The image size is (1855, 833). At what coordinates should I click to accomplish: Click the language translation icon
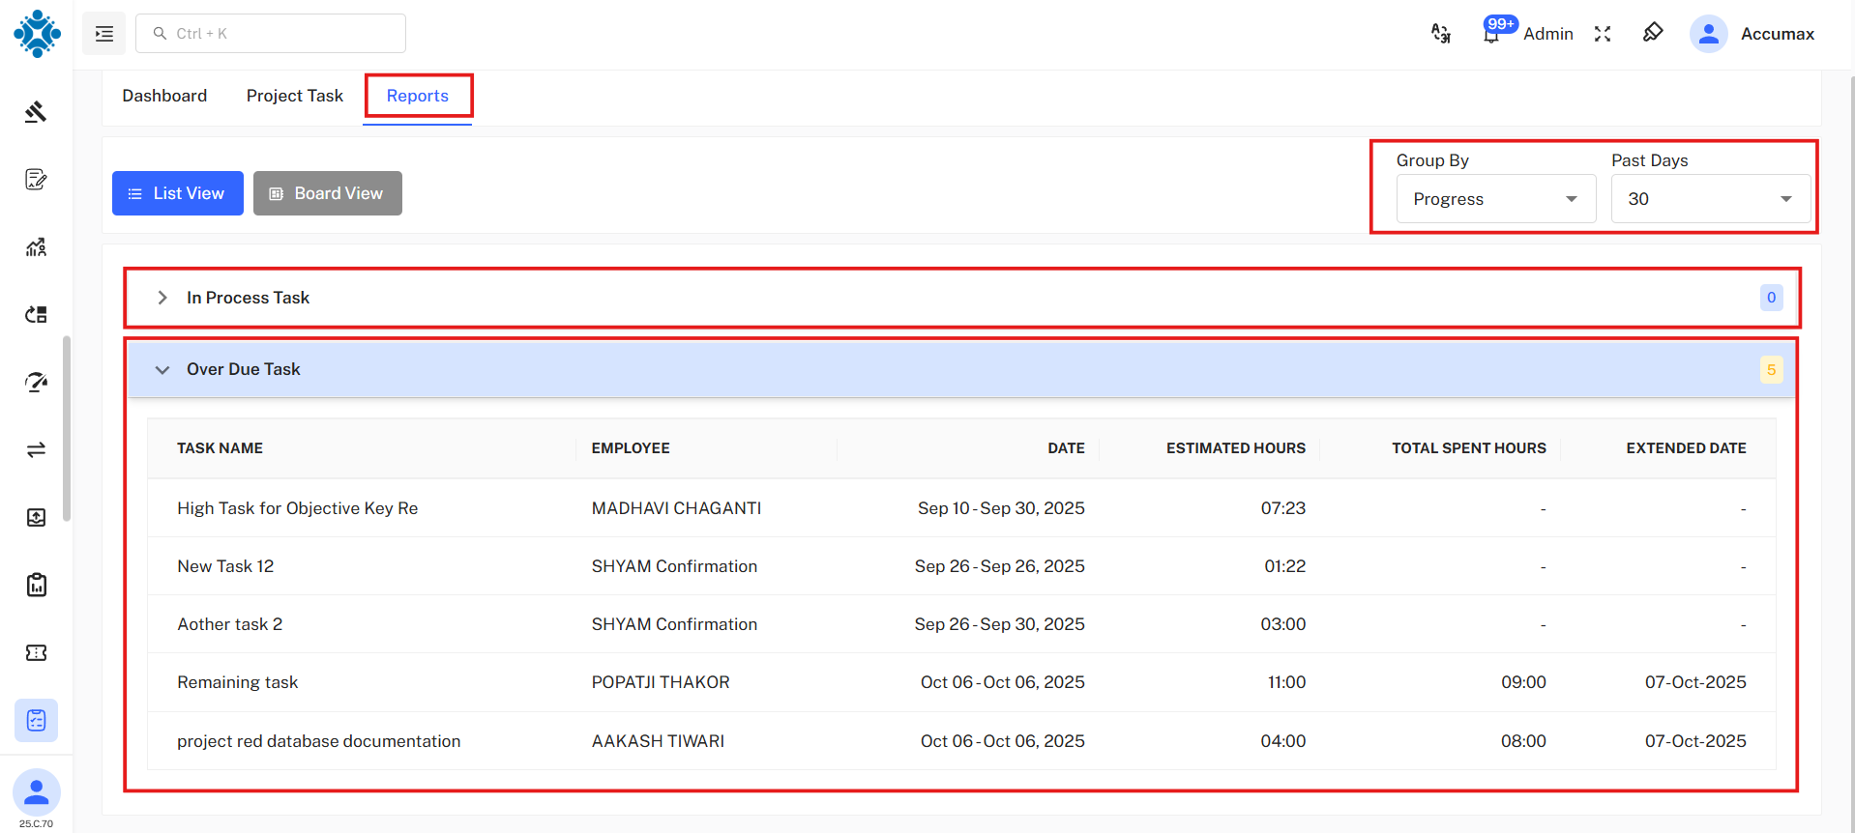tap(1440, 34)
